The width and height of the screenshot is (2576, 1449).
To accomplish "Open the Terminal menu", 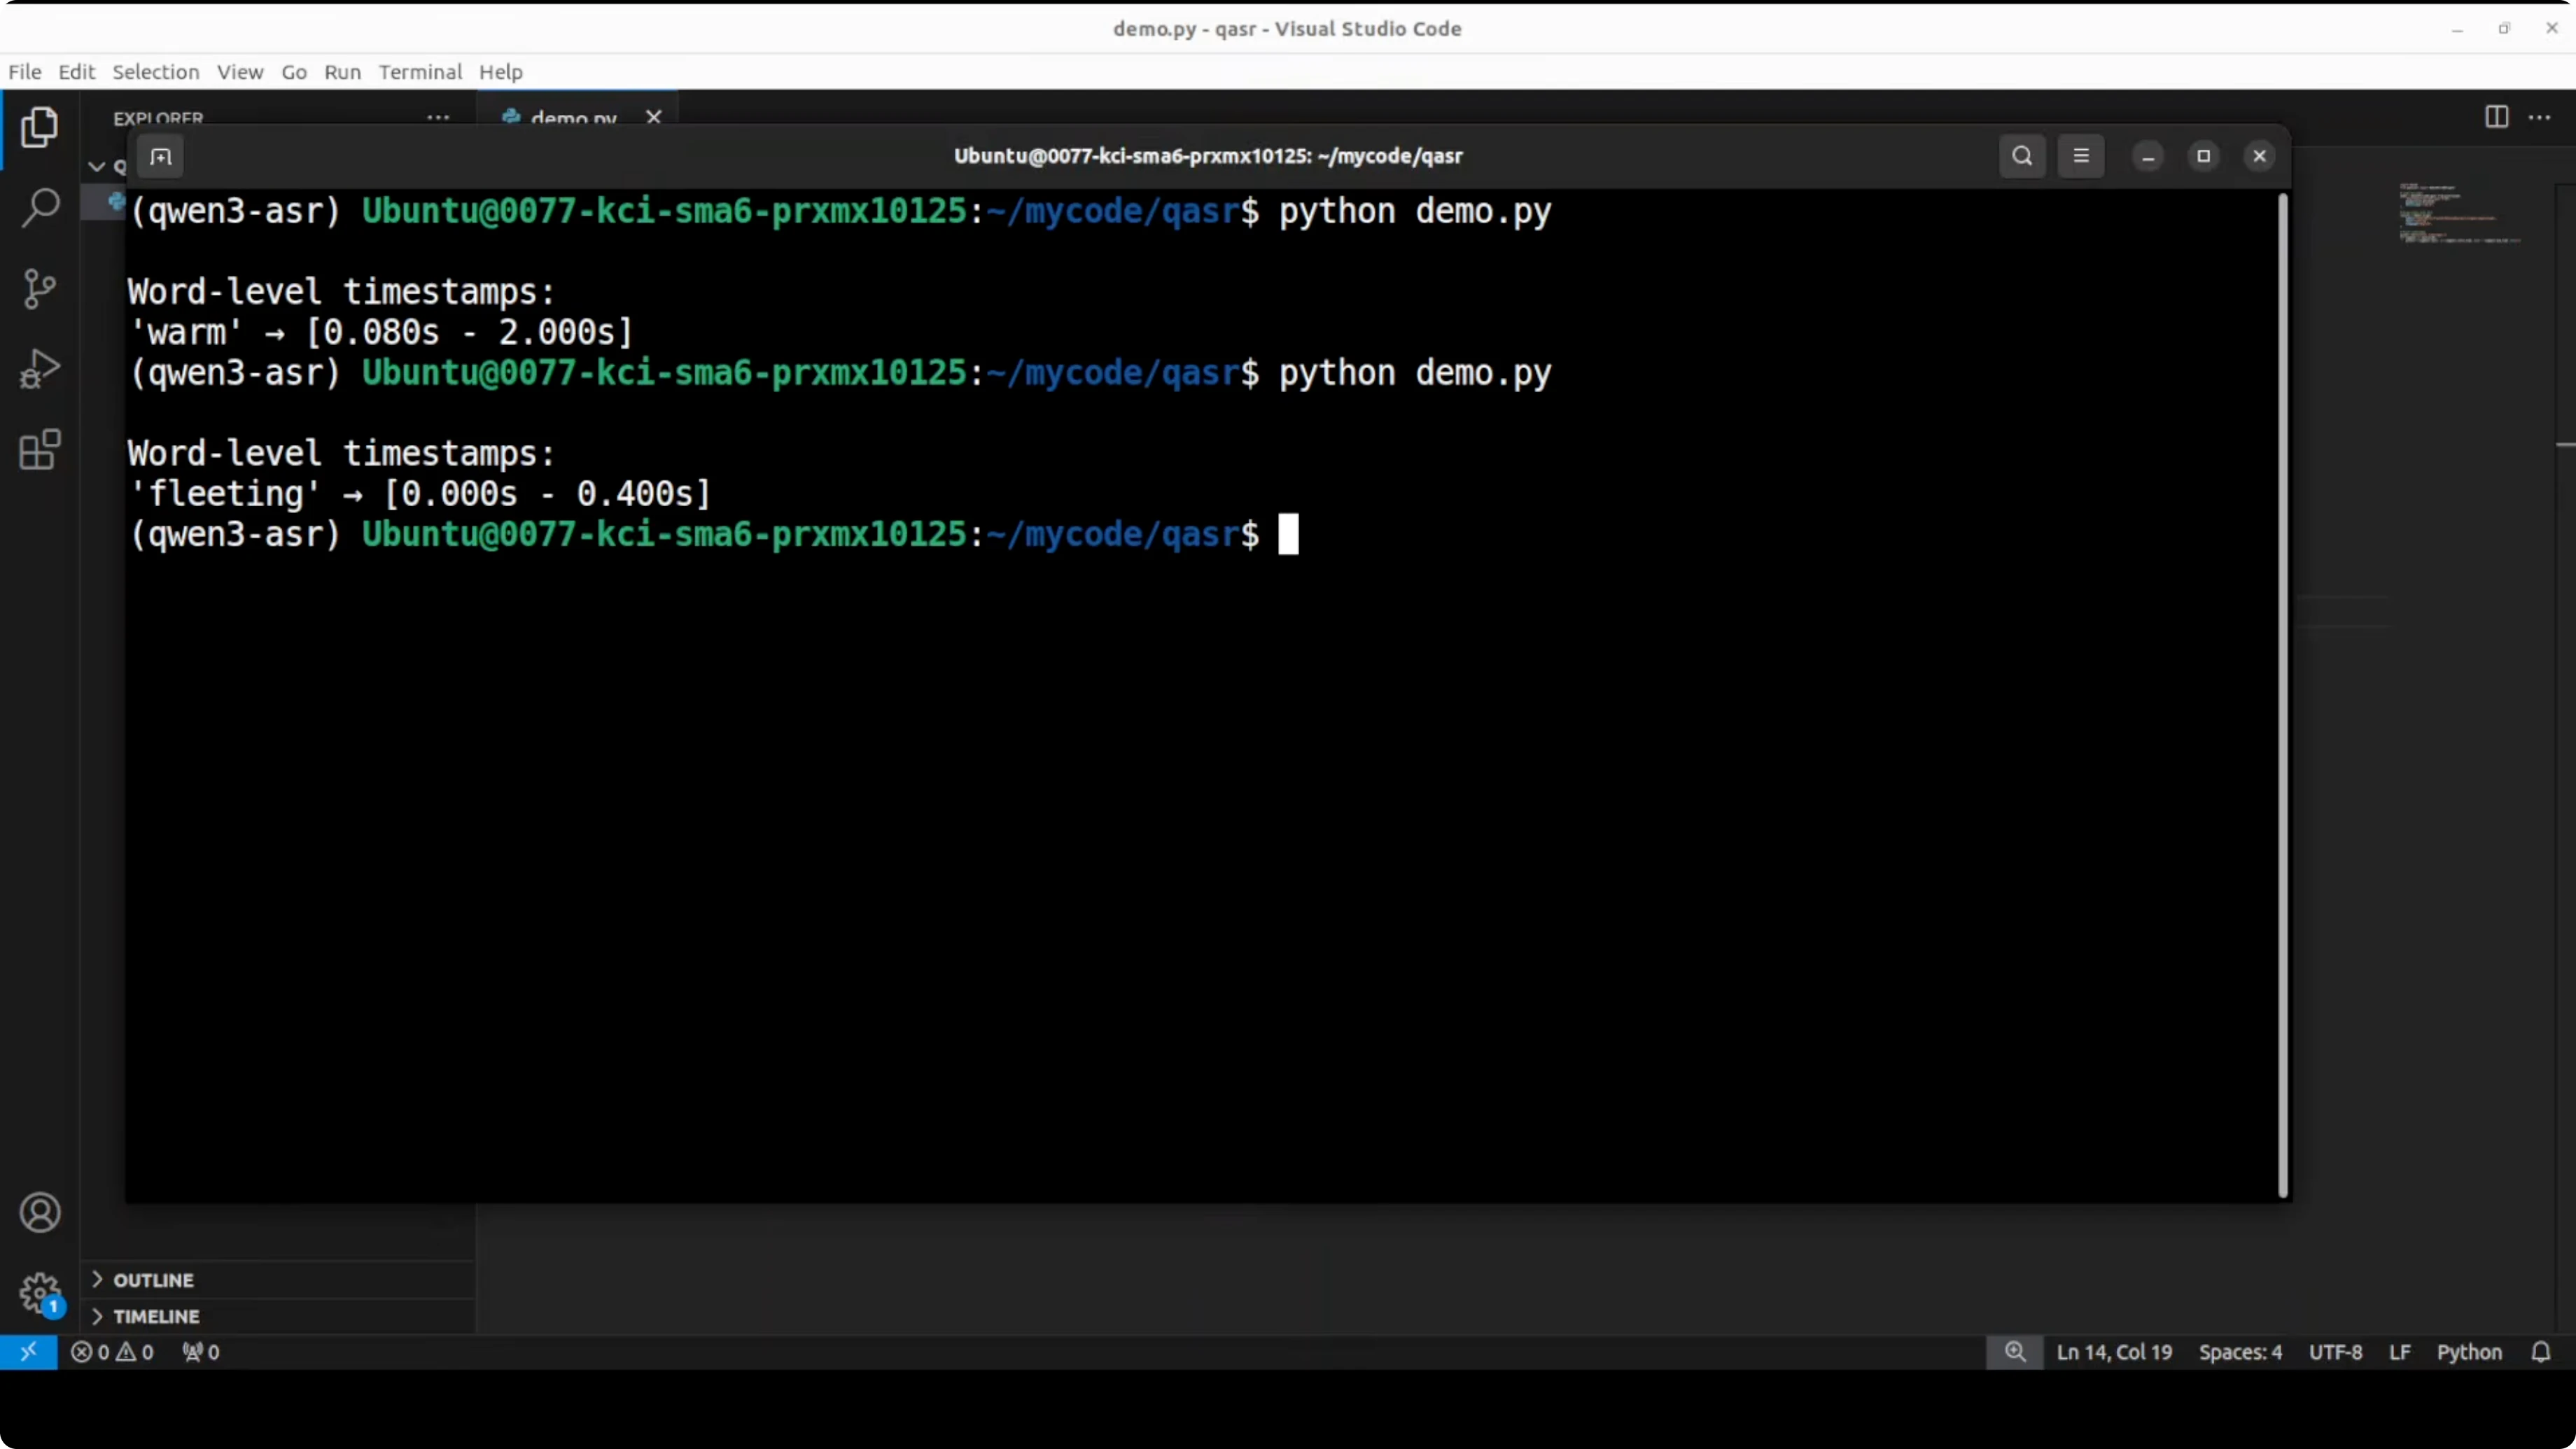I will (x=420, y=72).
